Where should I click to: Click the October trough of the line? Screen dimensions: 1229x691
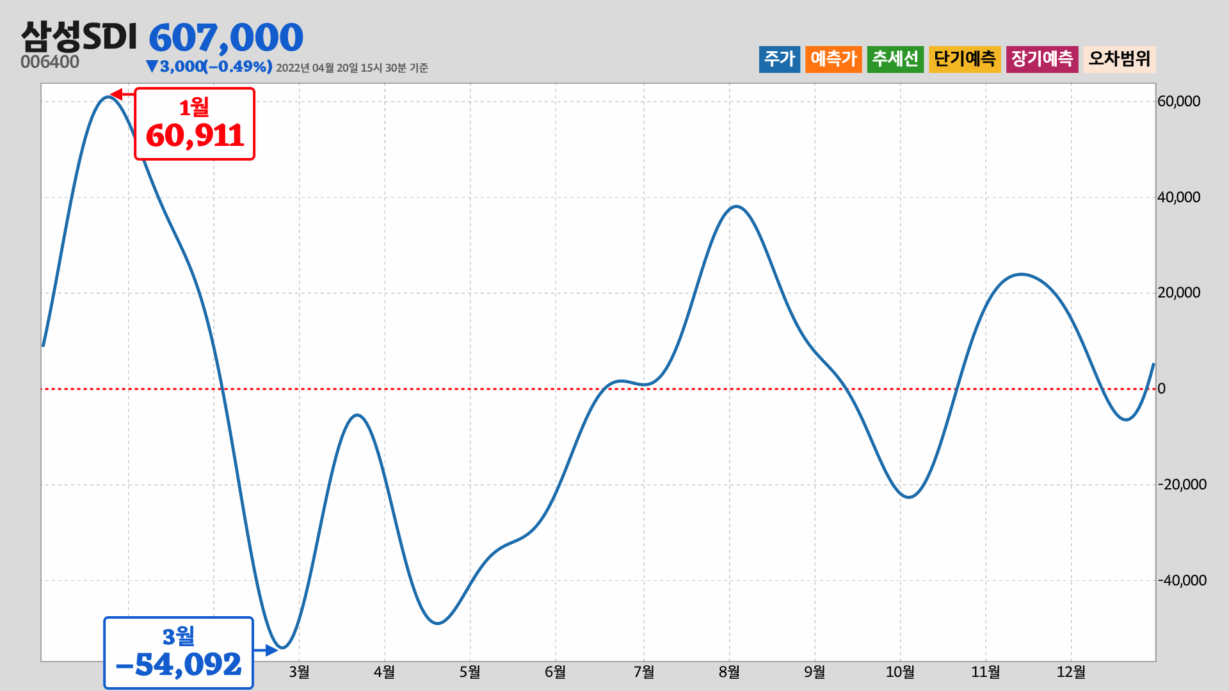[910, 497]
